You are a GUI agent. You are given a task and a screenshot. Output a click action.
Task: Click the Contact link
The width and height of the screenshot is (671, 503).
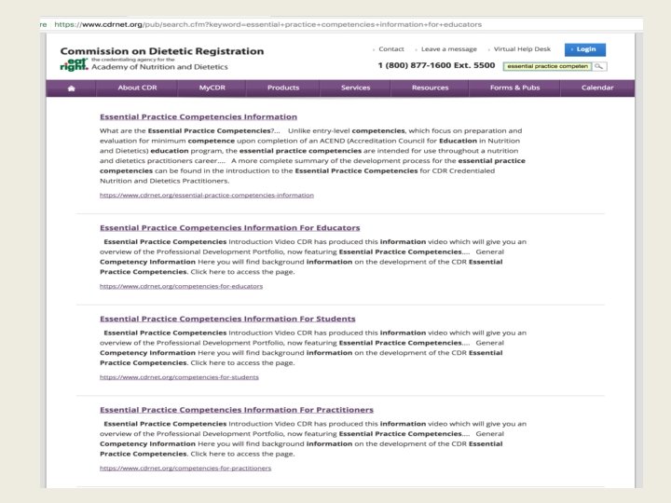coord(391,49)
